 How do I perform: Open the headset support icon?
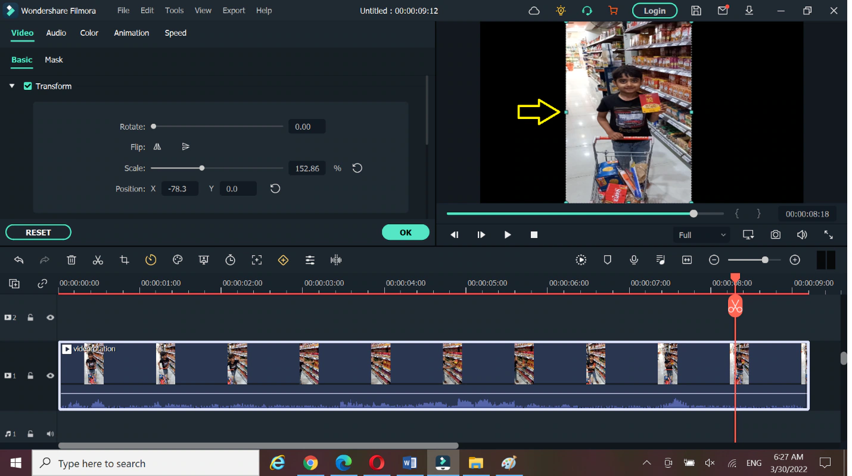[587, 11]
